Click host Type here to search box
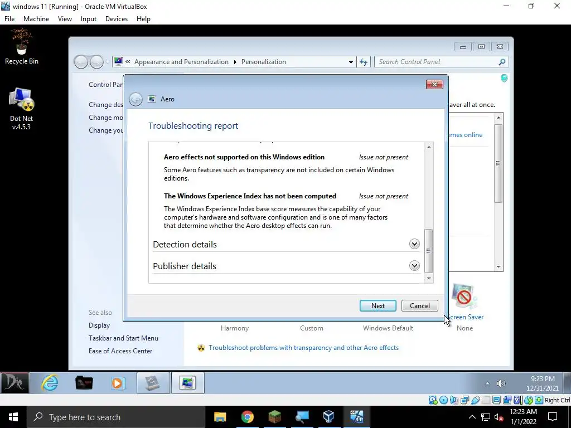Screen dimensions: 571x428 point(116,417)
